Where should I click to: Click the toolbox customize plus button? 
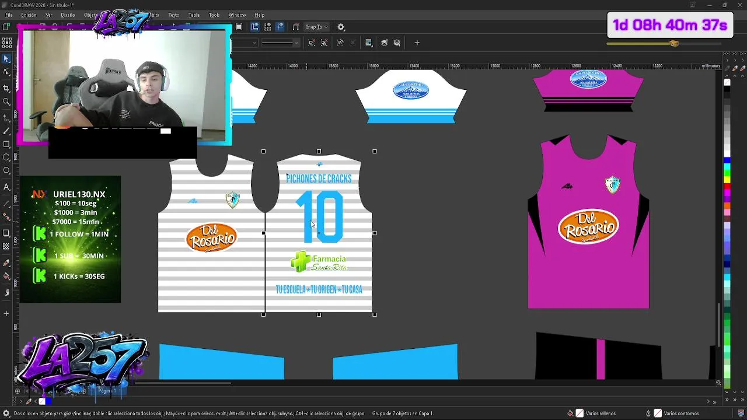pyautogui.click(x=6, y=314)
